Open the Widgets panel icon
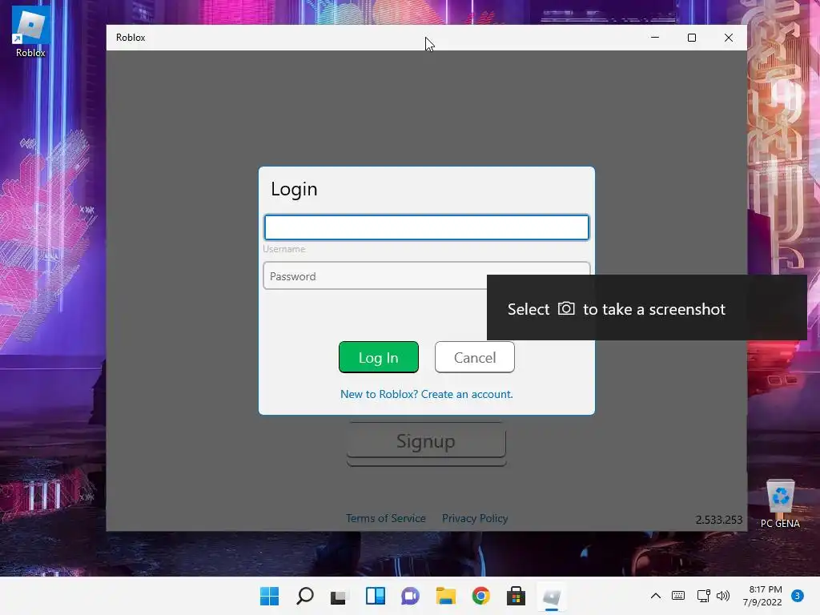820x615 pixels. click(375, 596)
